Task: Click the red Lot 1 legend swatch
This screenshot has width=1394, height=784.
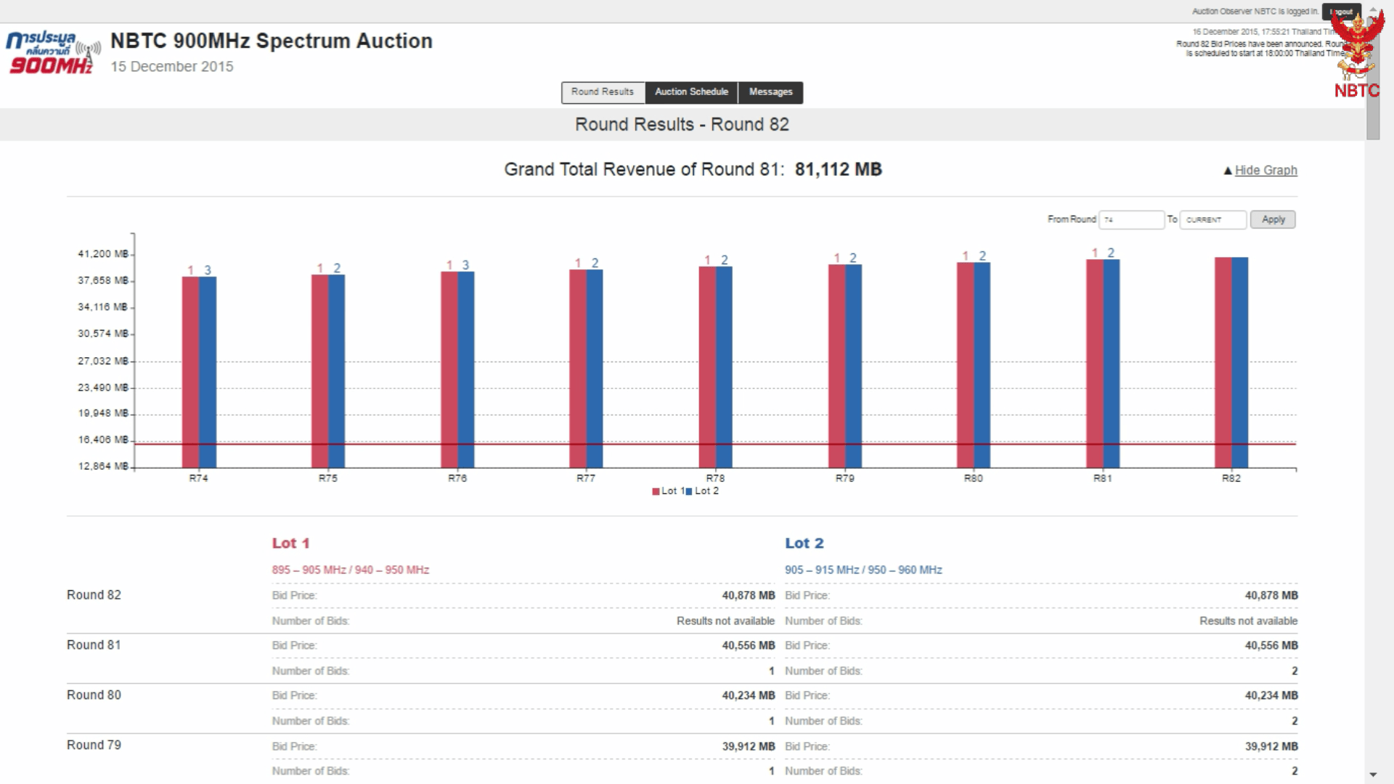Action: [x=656, y=491]
